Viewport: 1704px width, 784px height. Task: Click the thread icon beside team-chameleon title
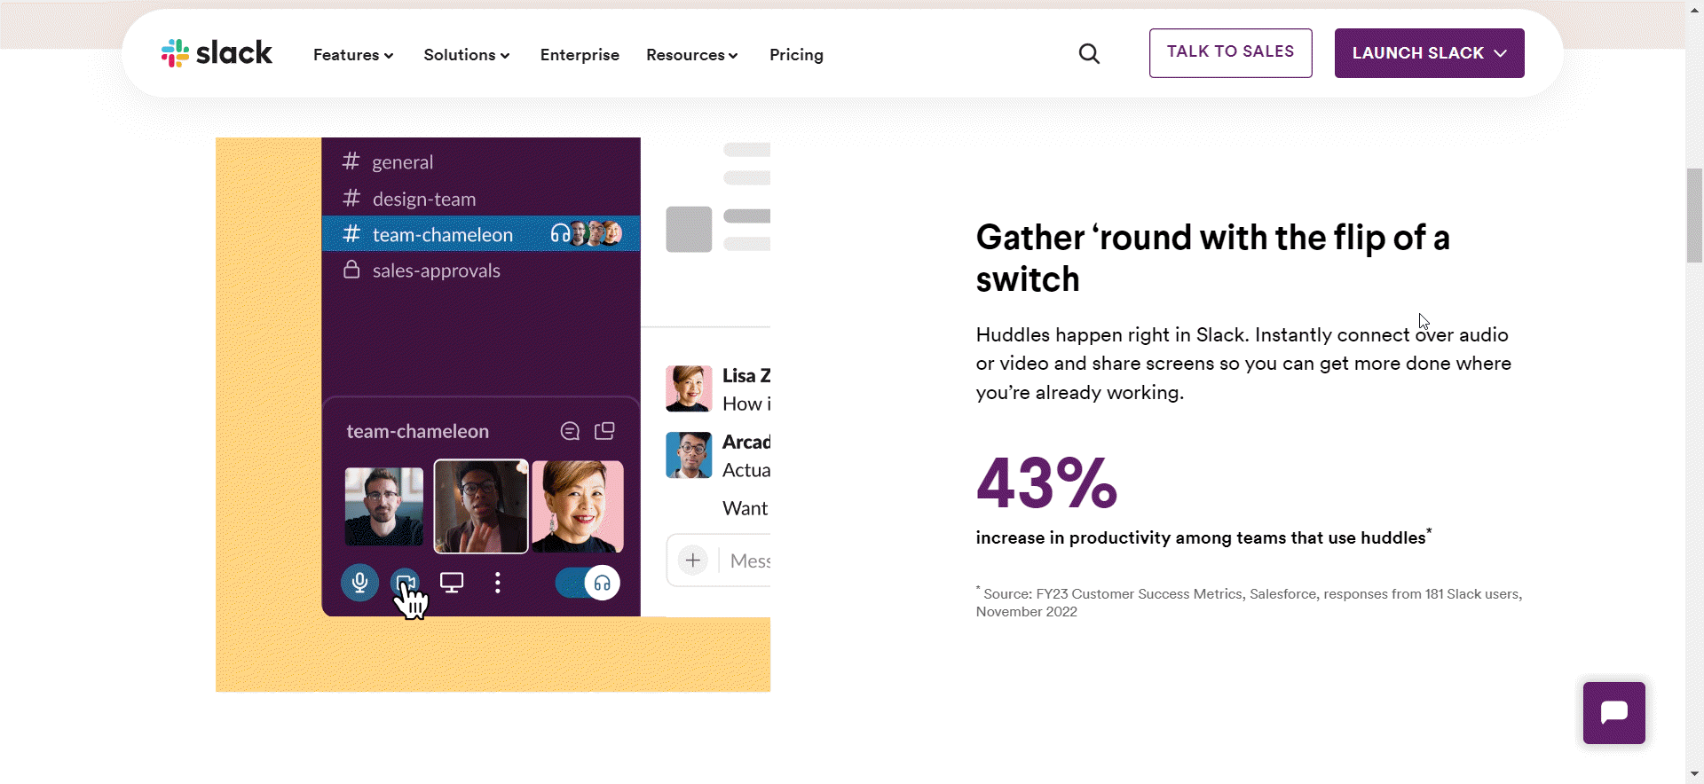[x=570, y=431]
